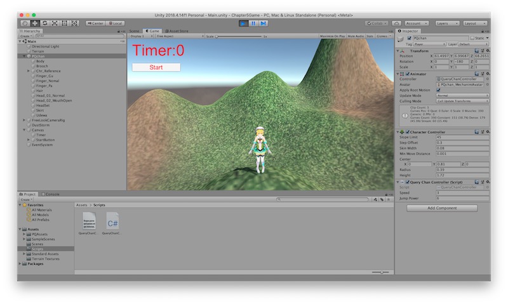Switch to the Asset Store tab

[x=177, y=31]
